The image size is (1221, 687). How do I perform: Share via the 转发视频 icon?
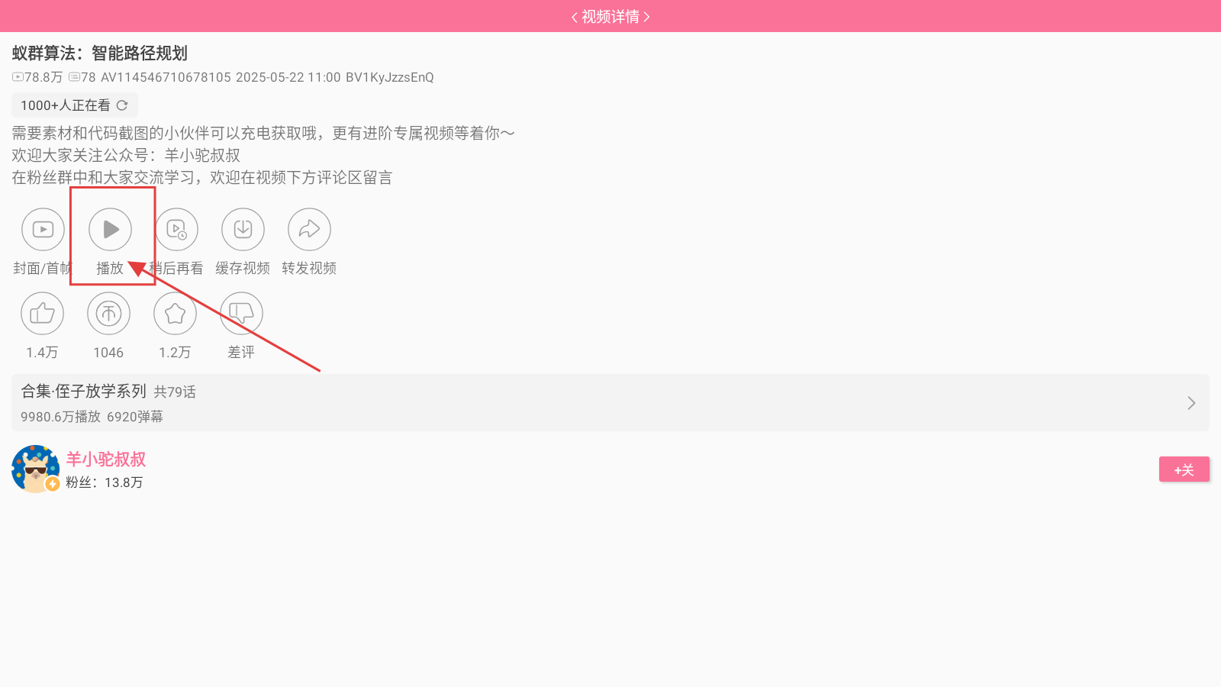pos(309,229)
